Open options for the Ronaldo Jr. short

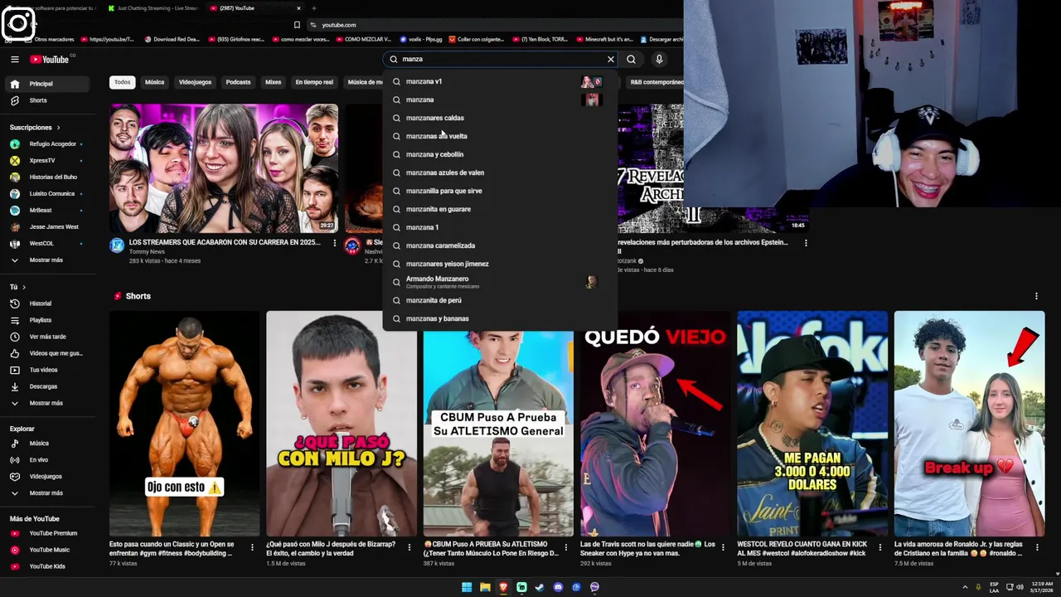1038,547
